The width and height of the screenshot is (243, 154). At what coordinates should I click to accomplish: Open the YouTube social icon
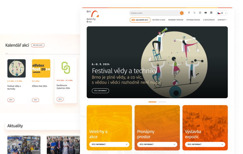coord(206,13)
